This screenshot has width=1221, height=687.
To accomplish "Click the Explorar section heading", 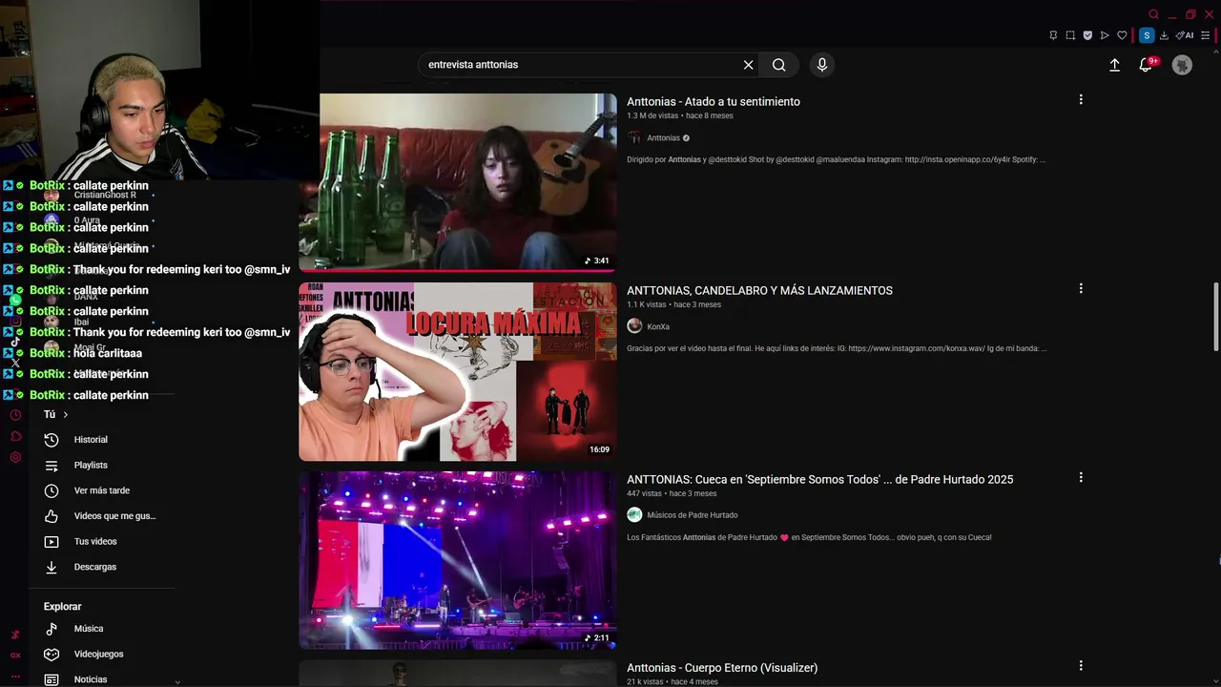I will [x=63, y=607].
